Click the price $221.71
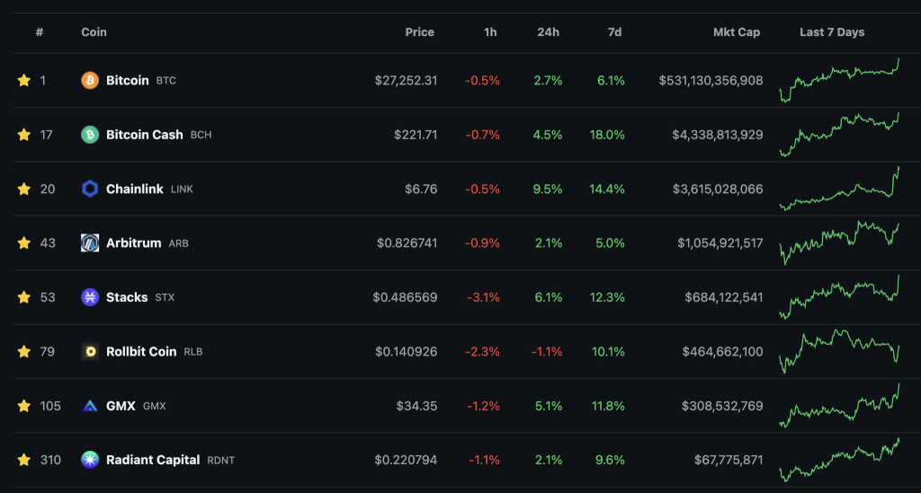921x493 pixels. coord(416,135)
